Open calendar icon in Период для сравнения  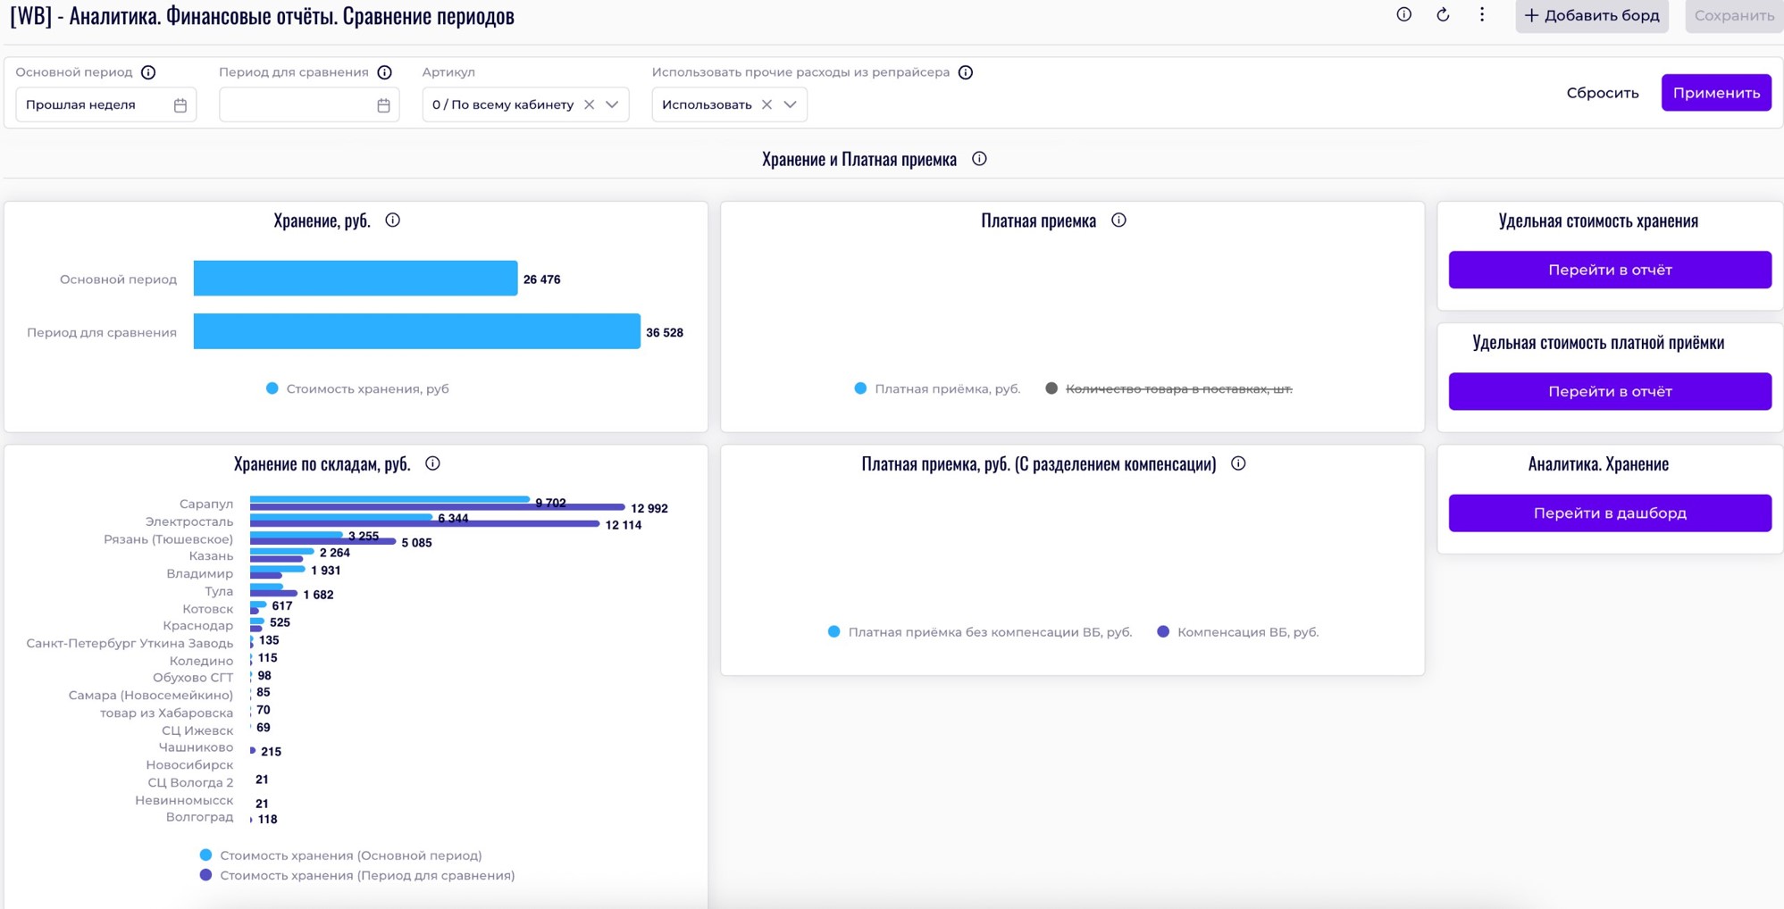[383, 105]
